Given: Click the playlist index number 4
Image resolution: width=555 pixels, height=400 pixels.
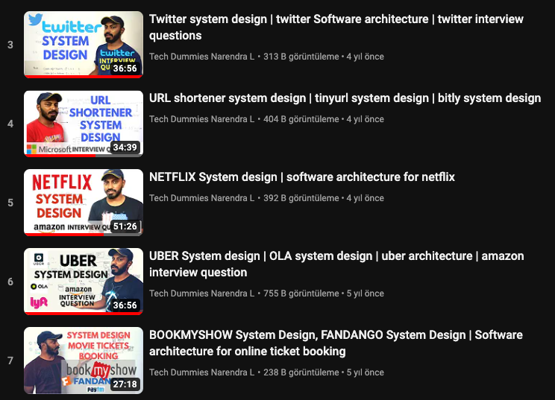Looking at the screenshot, I should click(10, 124).
